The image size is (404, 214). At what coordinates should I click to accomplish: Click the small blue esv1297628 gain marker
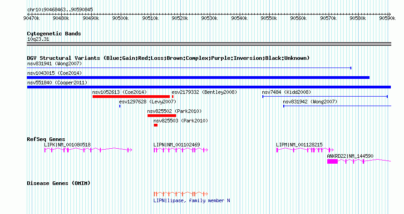(x=120, y=106)
